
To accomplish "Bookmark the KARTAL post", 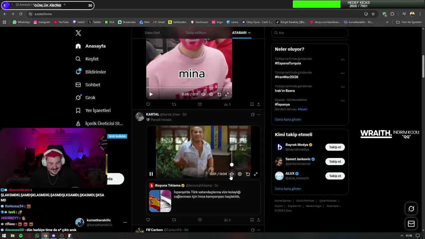I will click(252, 220).
